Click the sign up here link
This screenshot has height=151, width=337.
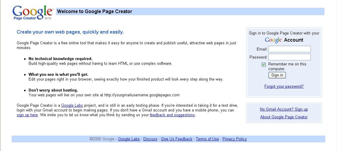coord(27,115)
